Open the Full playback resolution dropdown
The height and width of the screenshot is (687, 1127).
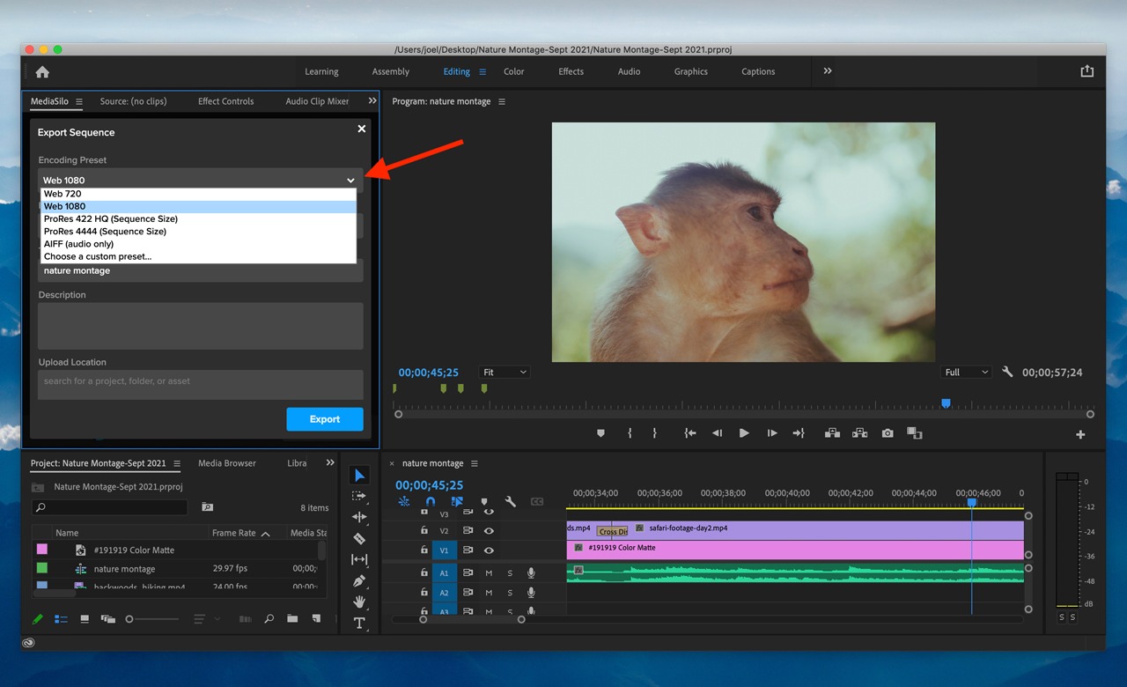click(965, 372)
